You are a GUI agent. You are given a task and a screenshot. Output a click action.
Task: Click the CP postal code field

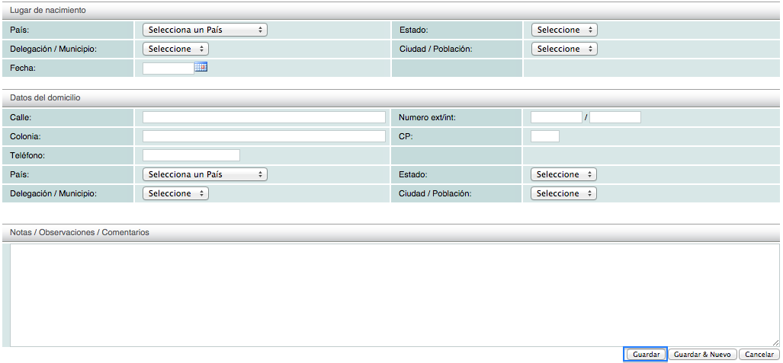coord(544,136)
